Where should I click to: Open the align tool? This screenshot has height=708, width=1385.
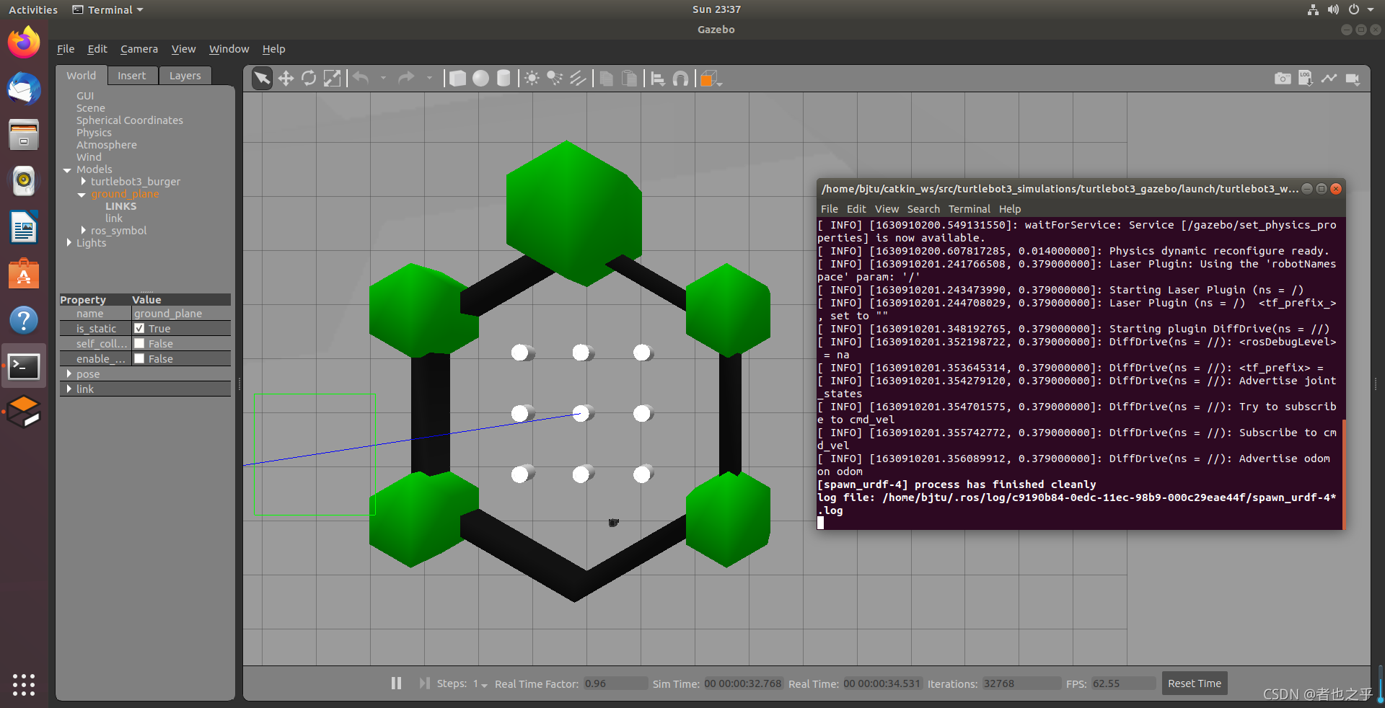658,78
